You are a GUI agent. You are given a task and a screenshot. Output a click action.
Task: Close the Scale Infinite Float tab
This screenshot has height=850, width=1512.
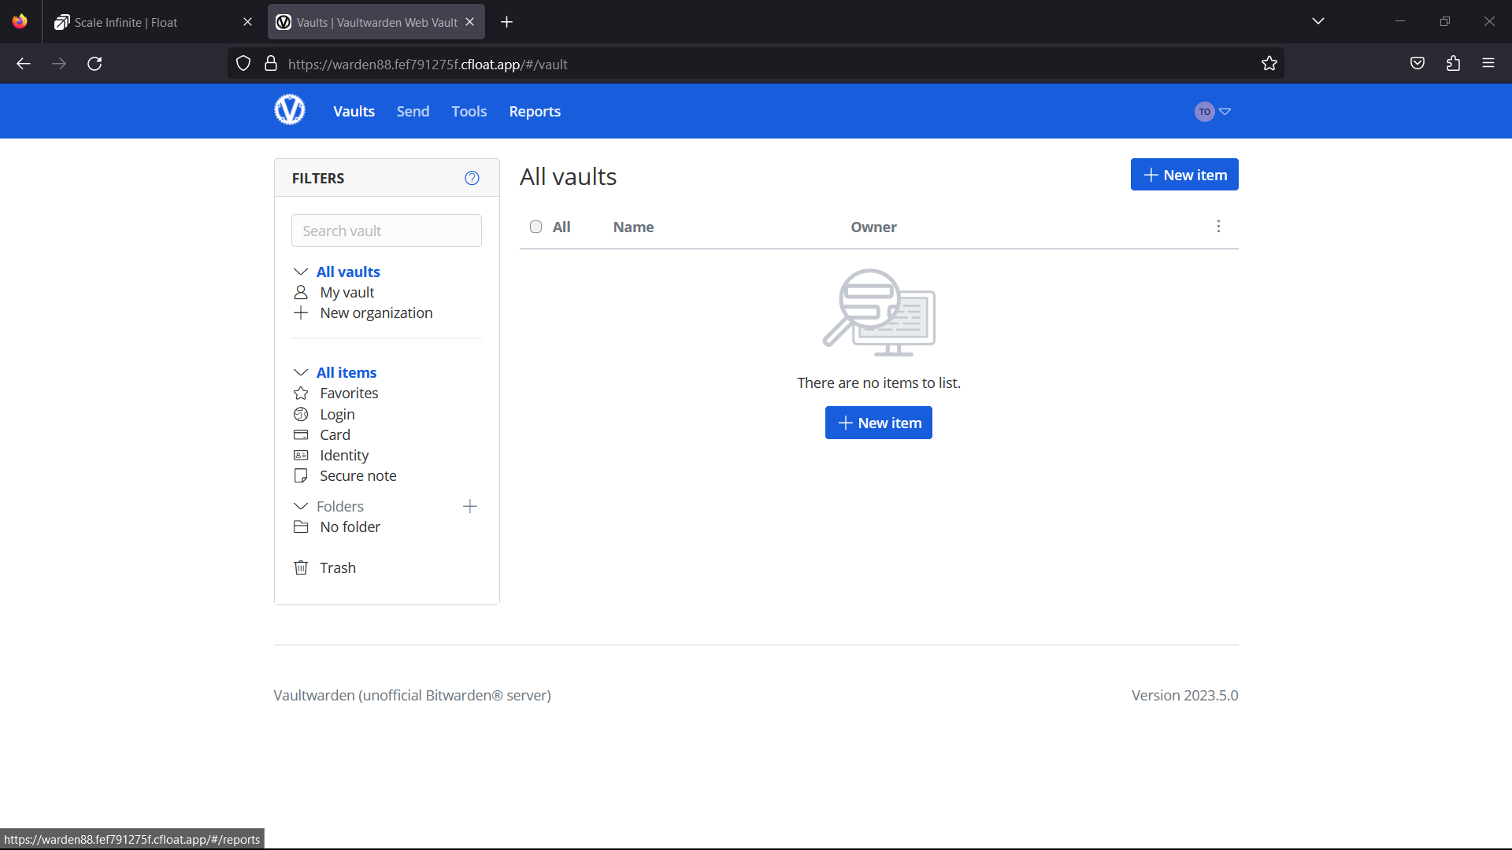(x=248, y=22)
